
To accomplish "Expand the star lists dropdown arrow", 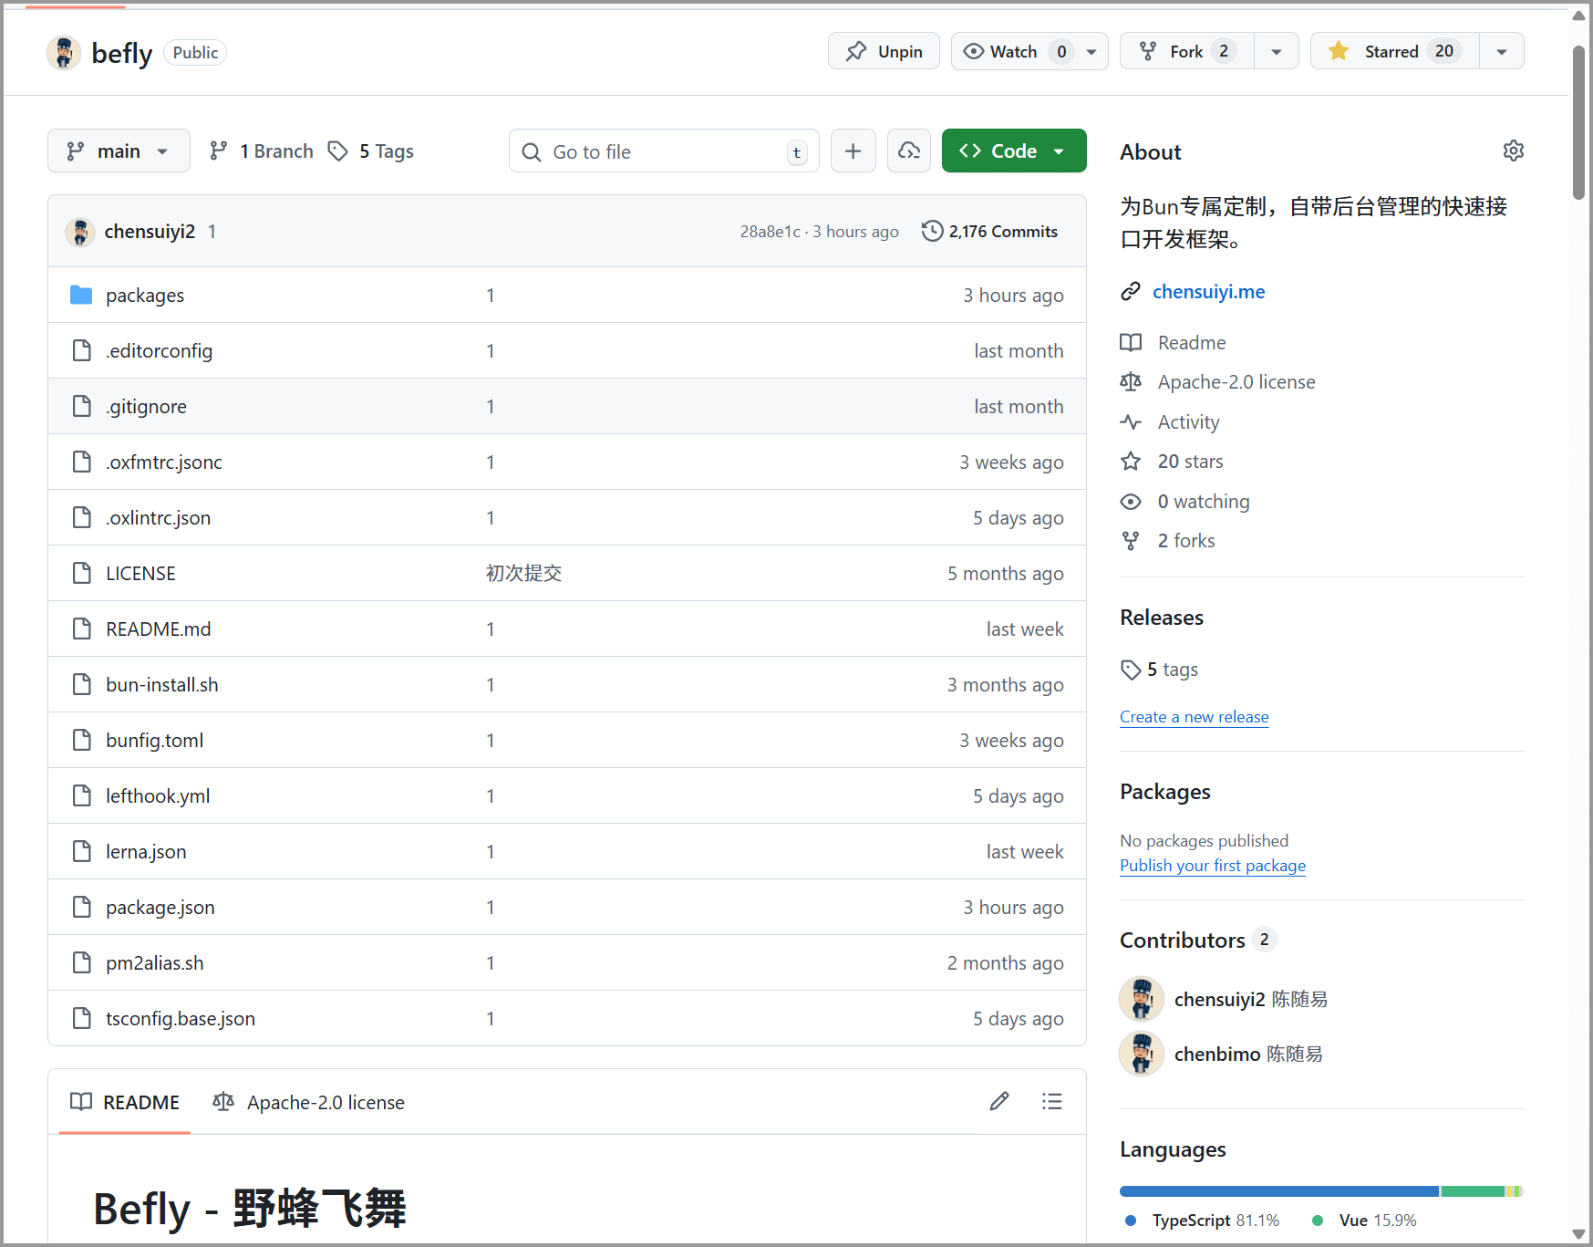I will 1502,52.
